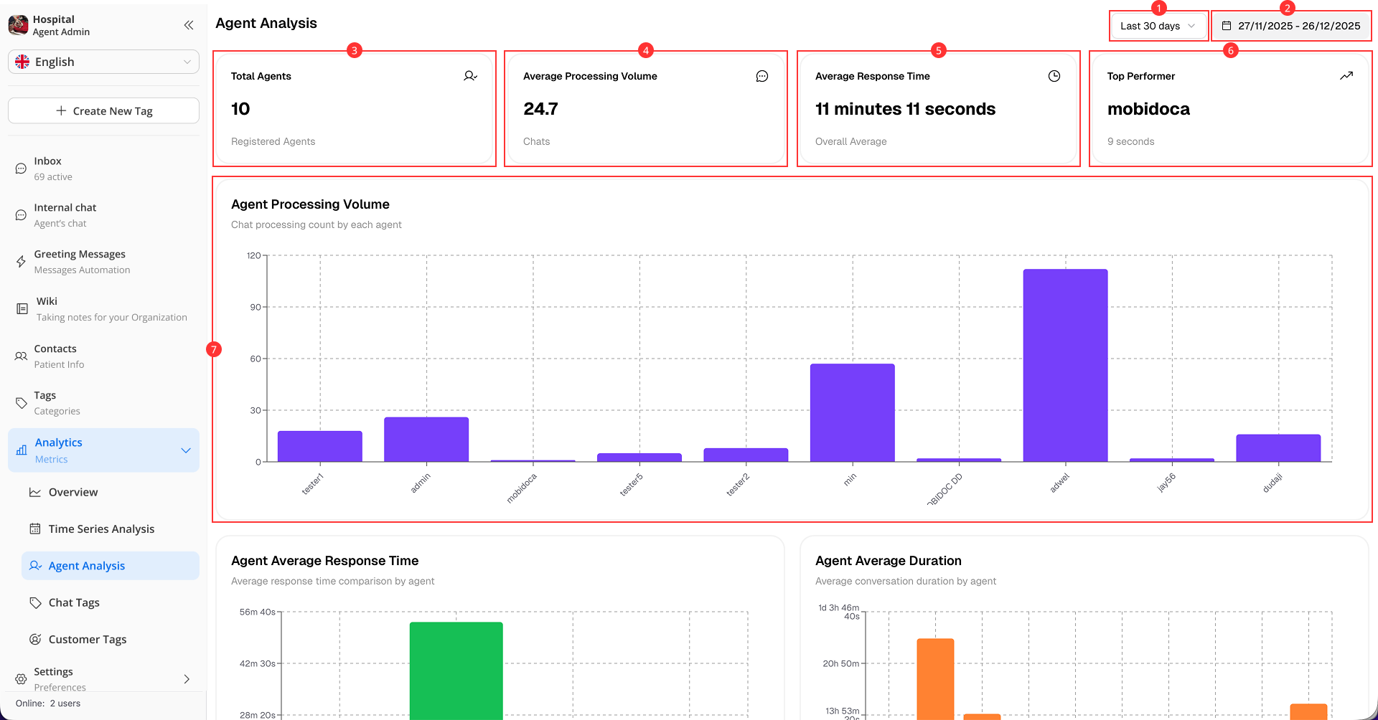1378x720 pixels.
Task: Click the adwel purple bar in chart
Action: click(1065, 366)
